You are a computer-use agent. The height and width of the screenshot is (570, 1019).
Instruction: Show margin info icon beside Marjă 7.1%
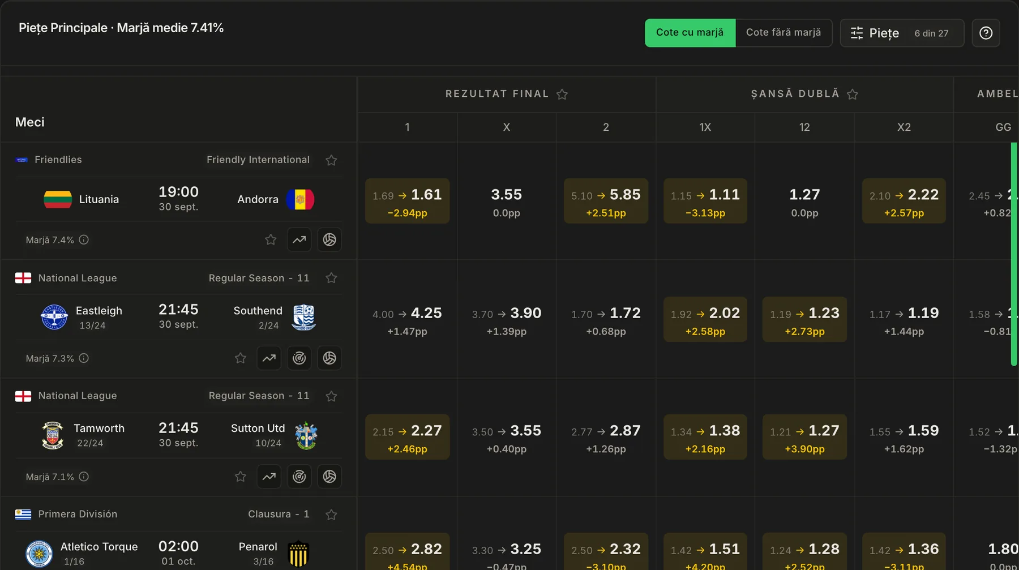tap(84, 477)
